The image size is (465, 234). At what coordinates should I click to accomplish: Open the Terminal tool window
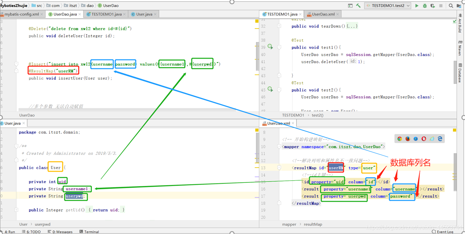(89, 232)
